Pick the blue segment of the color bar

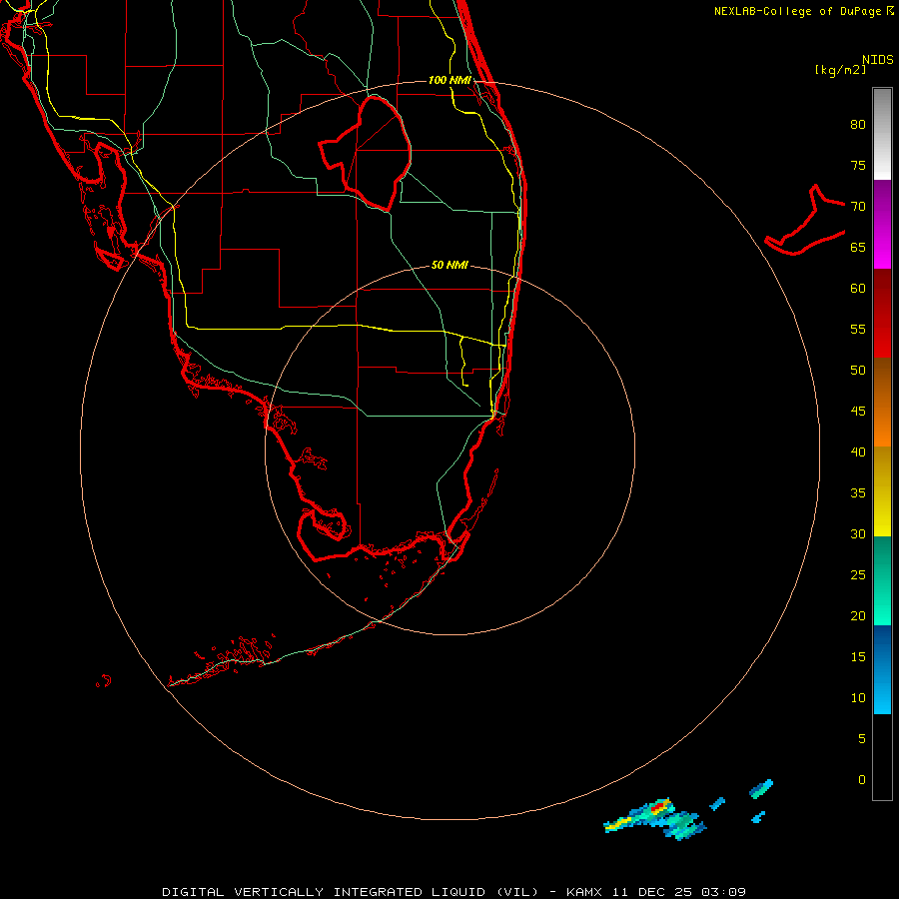[882, 669]
